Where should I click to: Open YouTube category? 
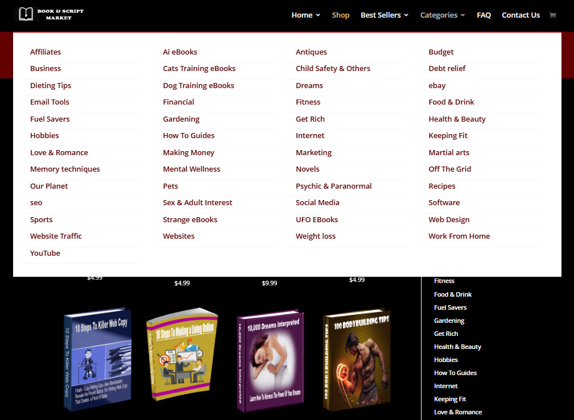coord(45,253)
